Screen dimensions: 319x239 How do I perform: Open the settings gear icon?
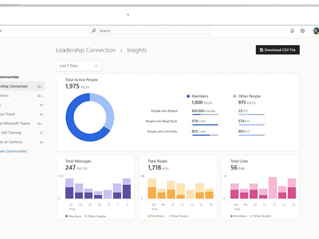[302, 31]
